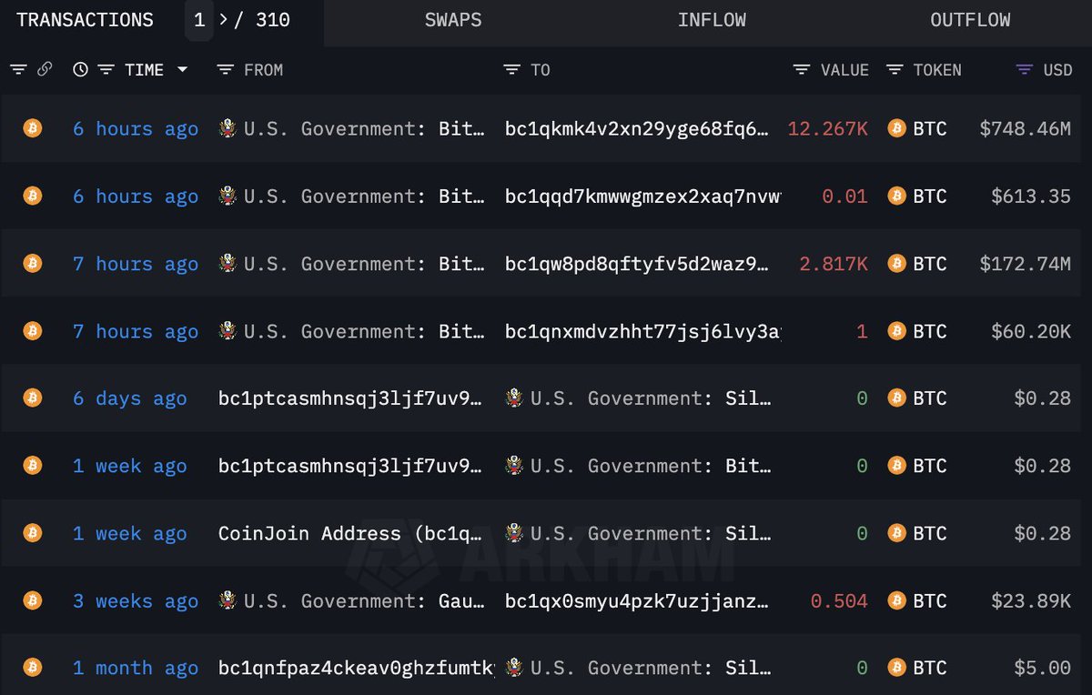The width and height of the screenshot is (1092, 695).
Task: Open address bc1qnxmdvzhht77jsj6lvy3a
Action: click(642, 332)
